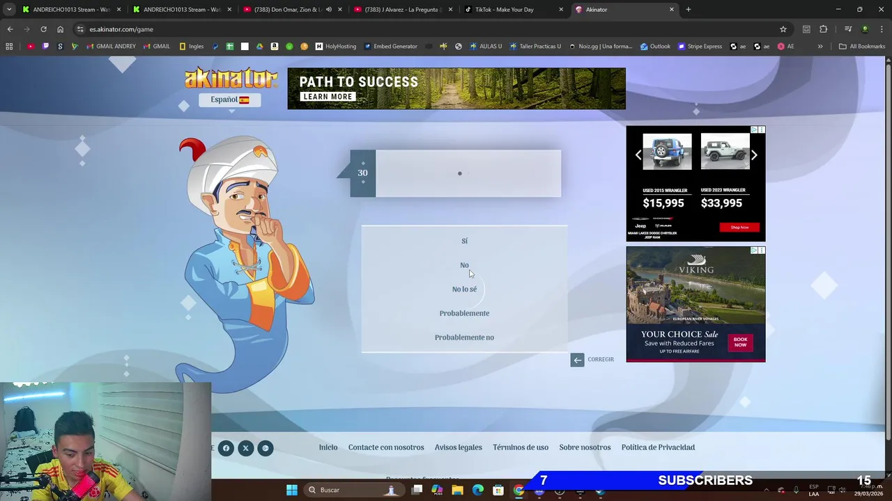Open the "Contacte con nosotros" link
The width and height of the screenshot is (892, 501).
(386, 447)
